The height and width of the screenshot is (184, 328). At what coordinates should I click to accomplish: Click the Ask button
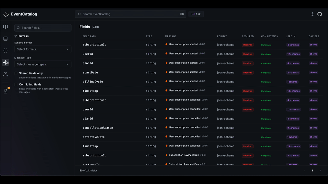click(x=196, y=14)
